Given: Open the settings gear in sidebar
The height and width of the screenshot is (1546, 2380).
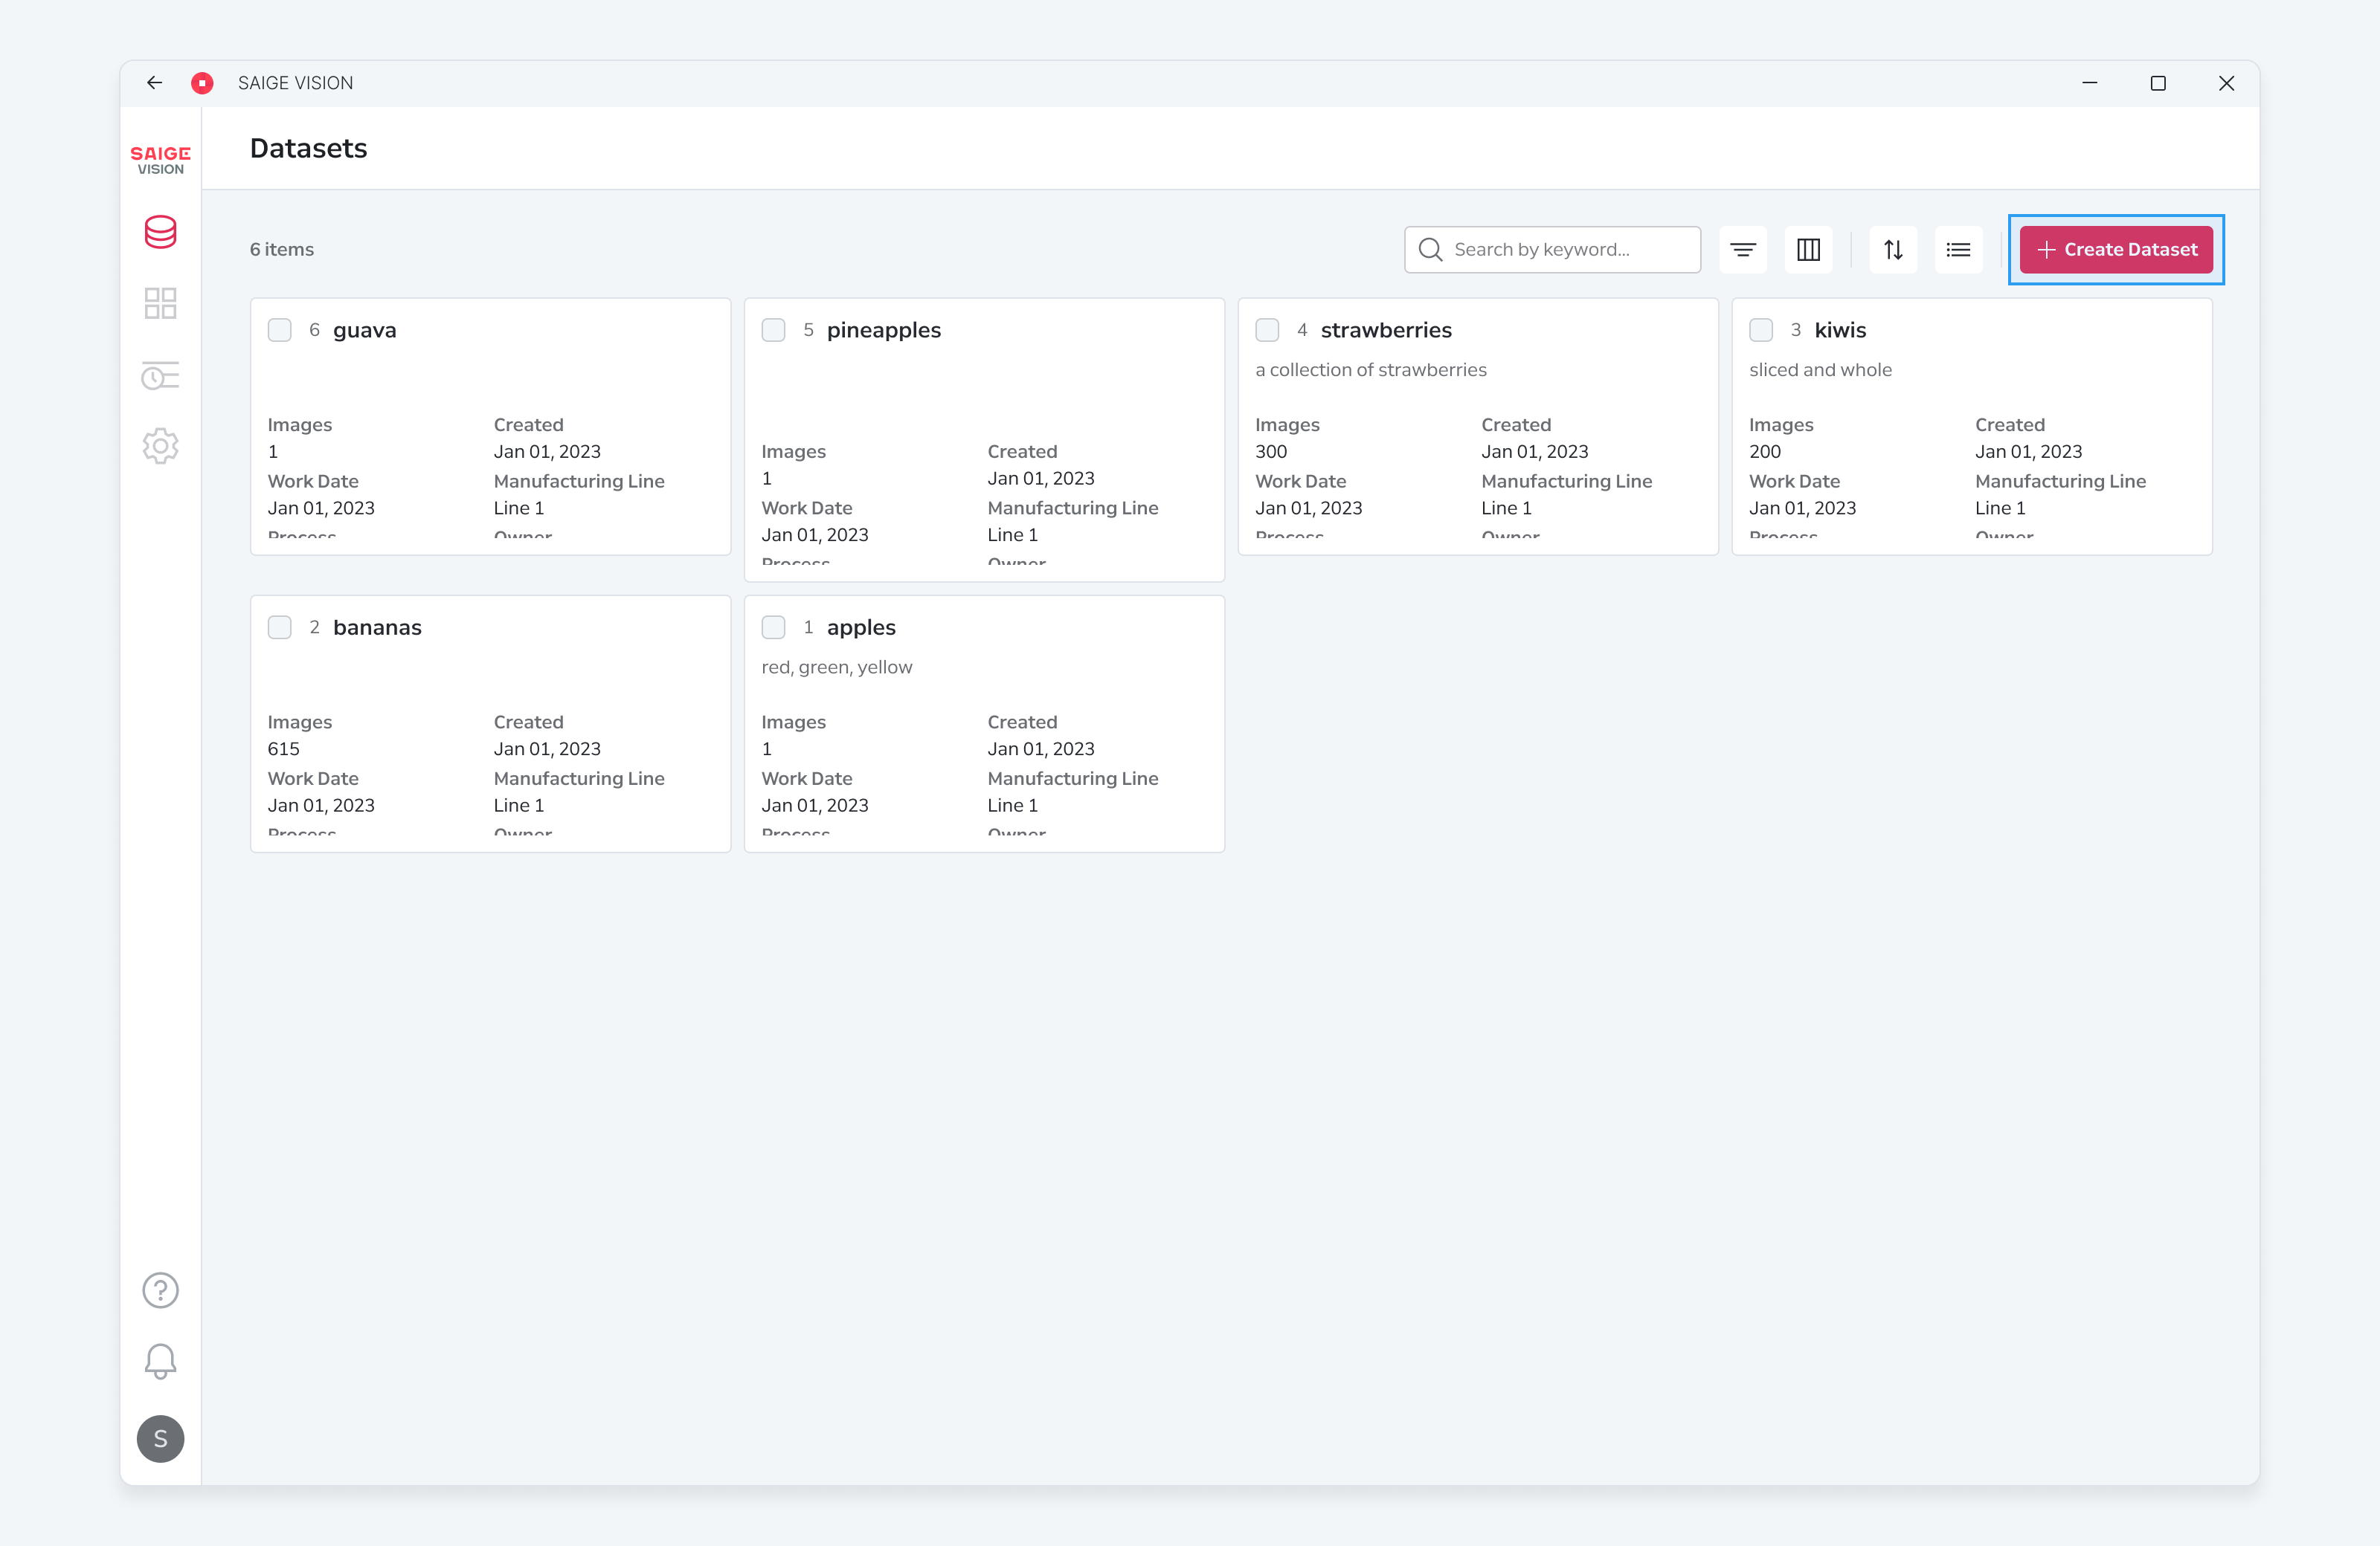Looking at the screenshot, I should (160, 446).
